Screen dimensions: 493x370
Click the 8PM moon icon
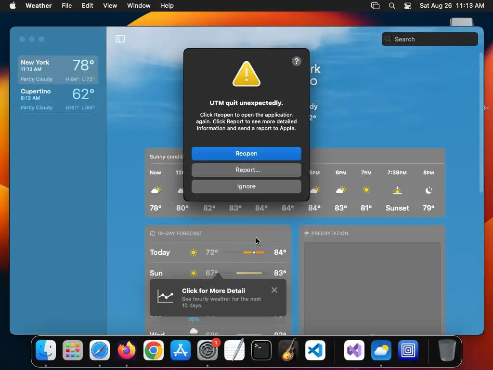pos(428,190)
